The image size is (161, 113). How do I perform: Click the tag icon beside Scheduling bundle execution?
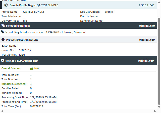tap(3, 32)
